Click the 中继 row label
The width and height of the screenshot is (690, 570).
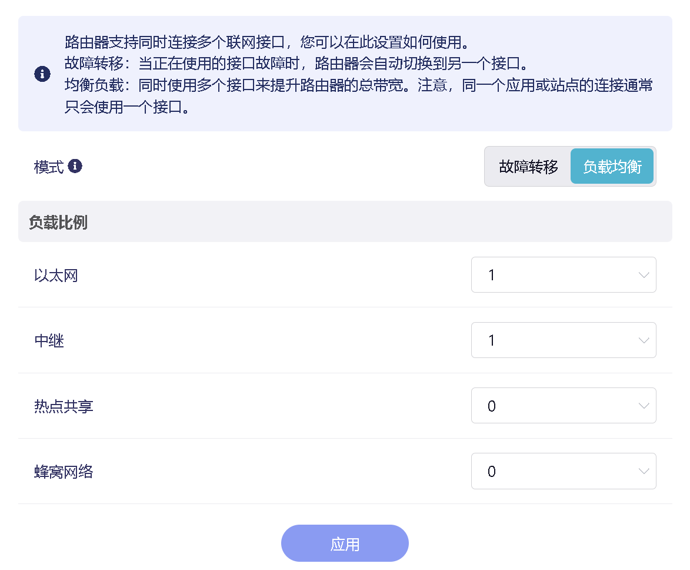49,341
